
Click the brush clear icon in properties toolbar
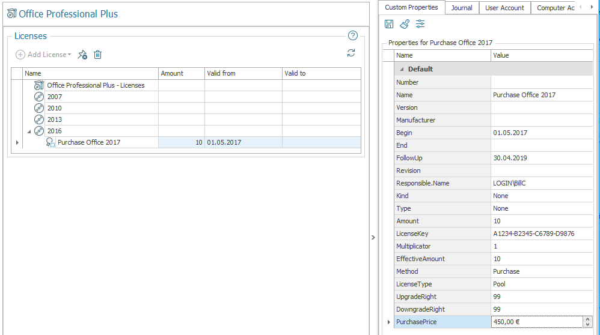coord(405,24)
